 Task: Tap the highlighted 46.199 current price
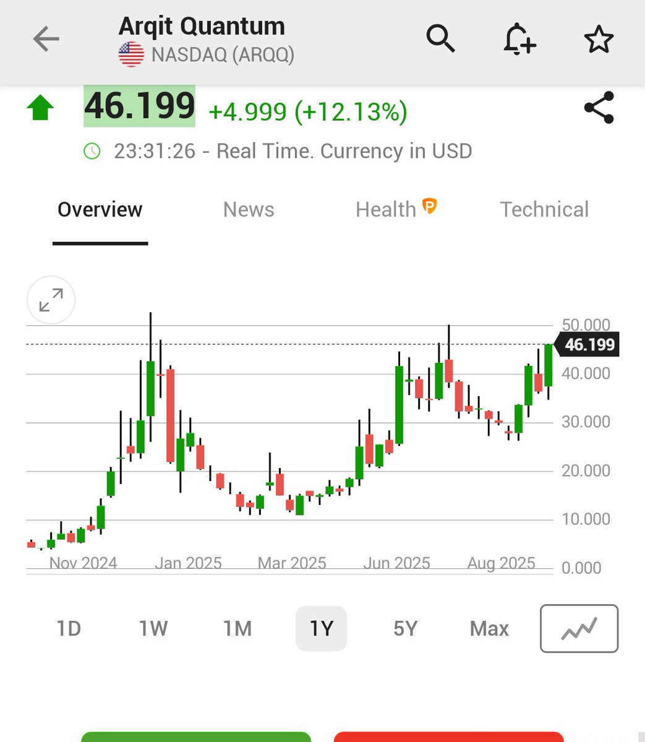140,106
